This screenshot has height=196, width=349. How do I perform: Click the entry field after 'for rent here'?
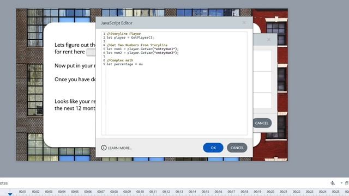pyautogui.click(x=91, y=52)
